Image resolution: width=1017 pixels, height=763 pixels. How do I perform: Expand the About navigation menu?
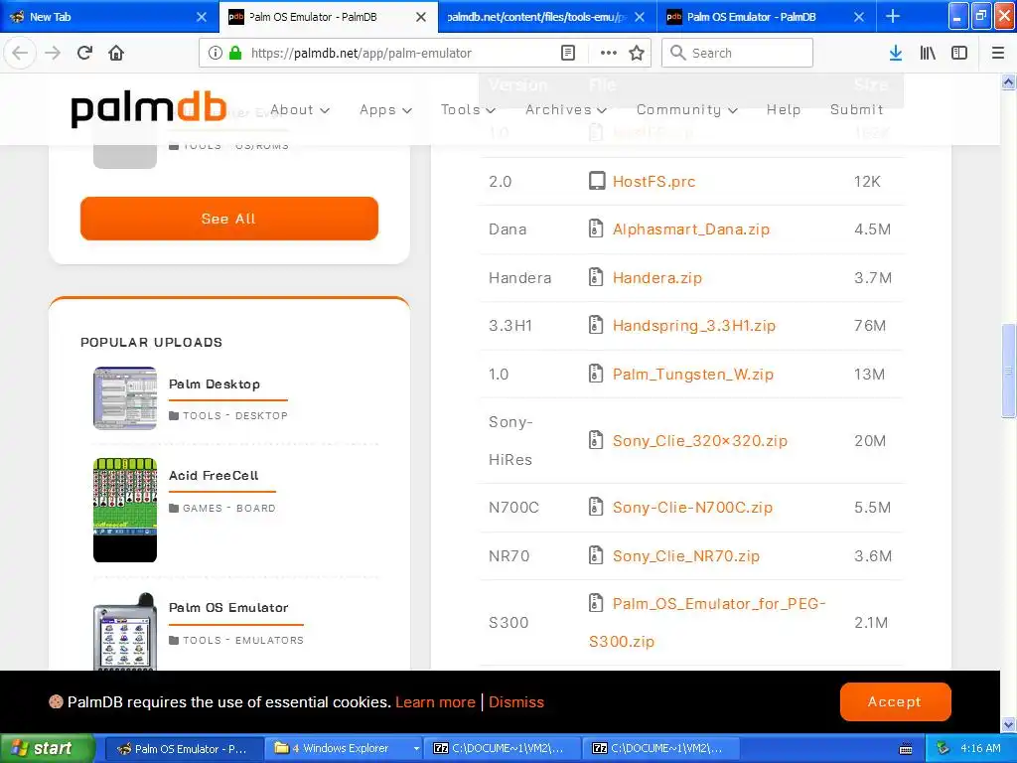[300, 109]
